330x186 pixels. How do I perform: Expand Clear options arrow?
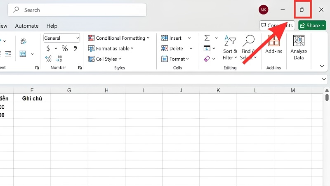tap(214, 59)
